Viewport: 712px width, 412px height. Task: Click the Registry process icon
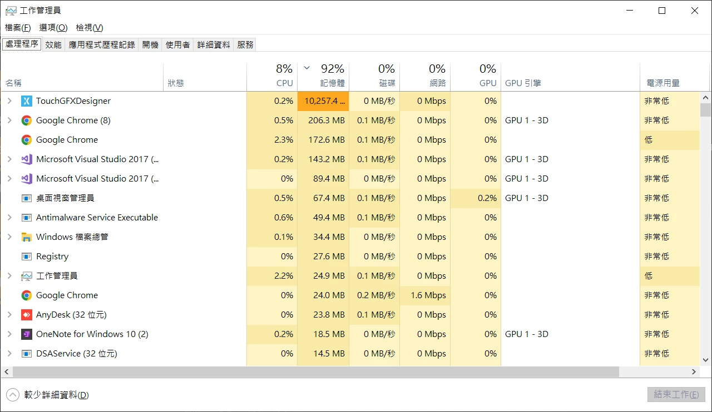[x=26, y=257]
